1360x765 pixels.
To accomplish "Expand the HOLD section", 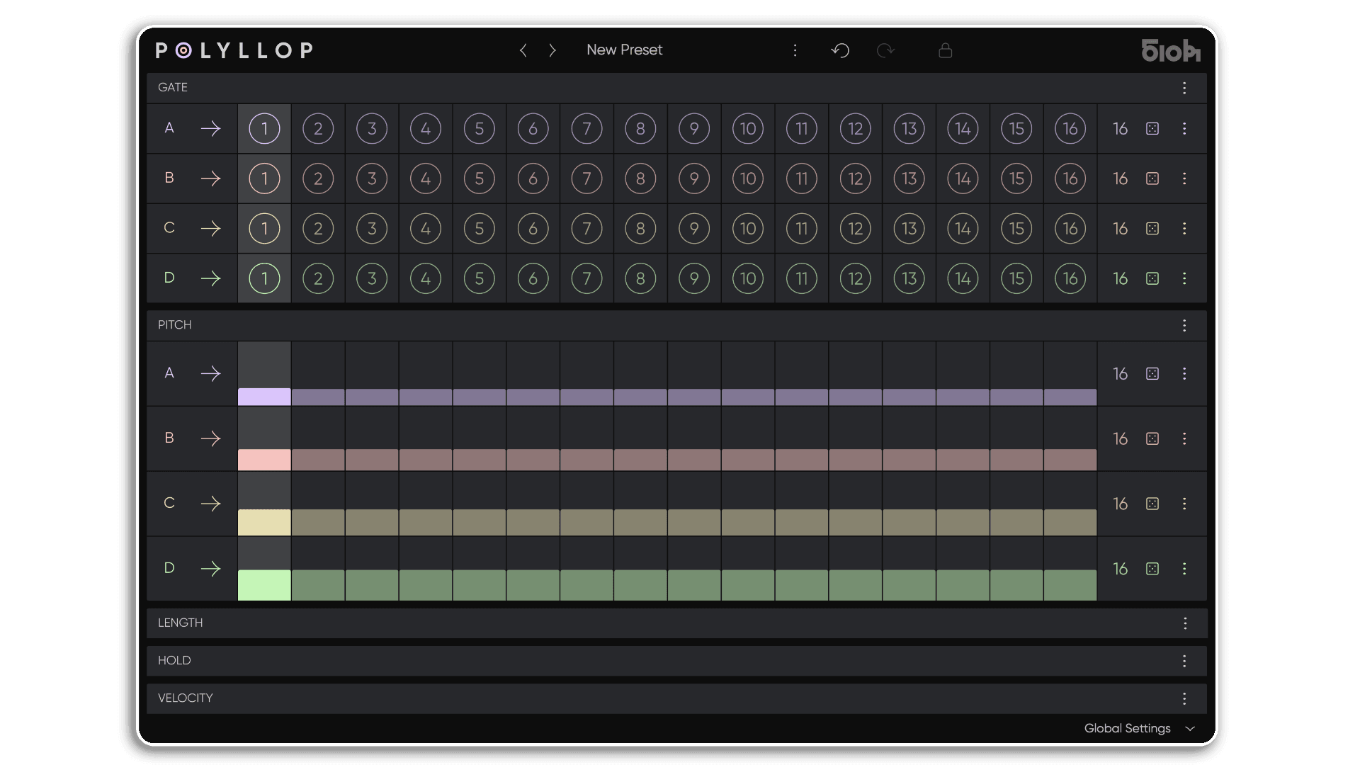I will [676, 661].
